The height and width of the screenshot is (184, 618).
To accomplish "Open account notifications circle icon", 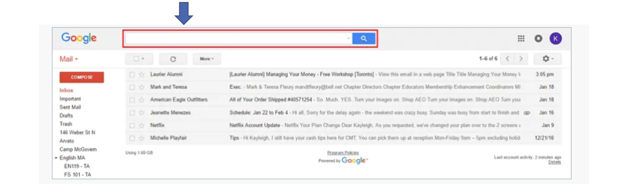I will (x=538, y=39).
